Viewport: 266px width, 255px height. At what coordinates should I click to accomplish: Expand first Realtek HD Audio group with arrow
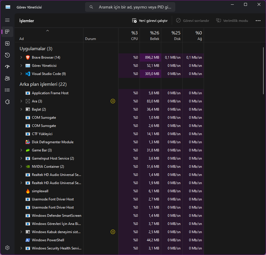pos(21,183)
